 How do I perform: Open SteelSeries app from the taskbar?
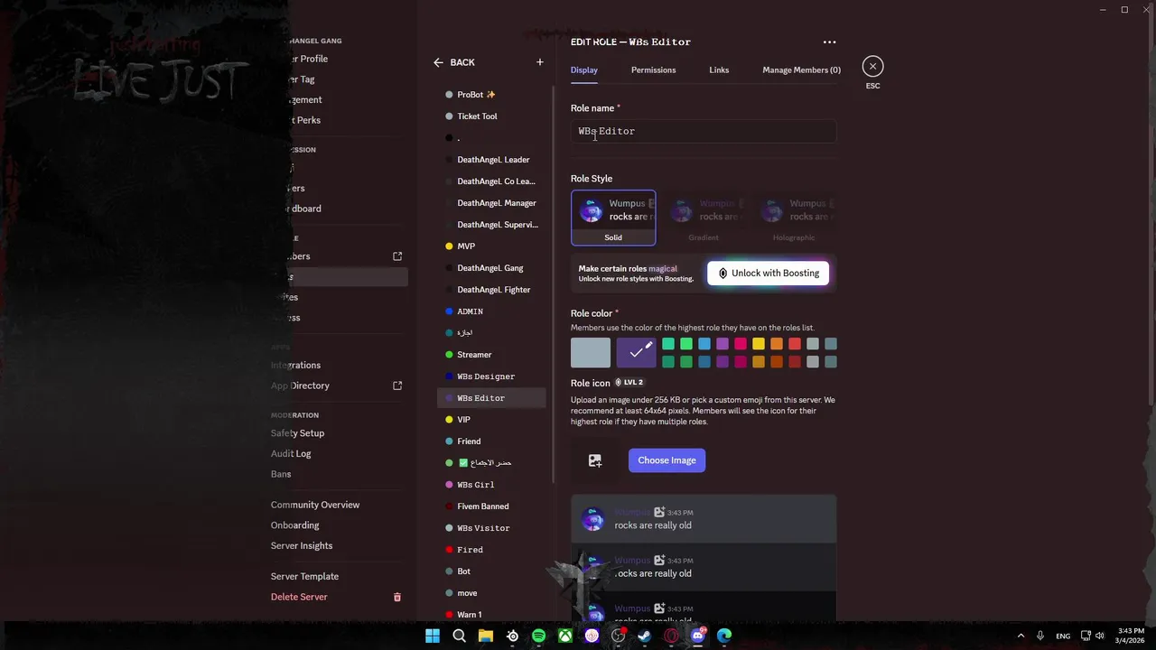pos(512,636)
